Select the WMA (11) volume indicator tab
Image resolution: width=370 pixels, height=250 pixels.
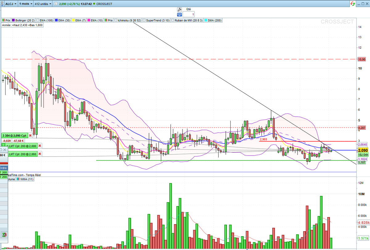25,179
